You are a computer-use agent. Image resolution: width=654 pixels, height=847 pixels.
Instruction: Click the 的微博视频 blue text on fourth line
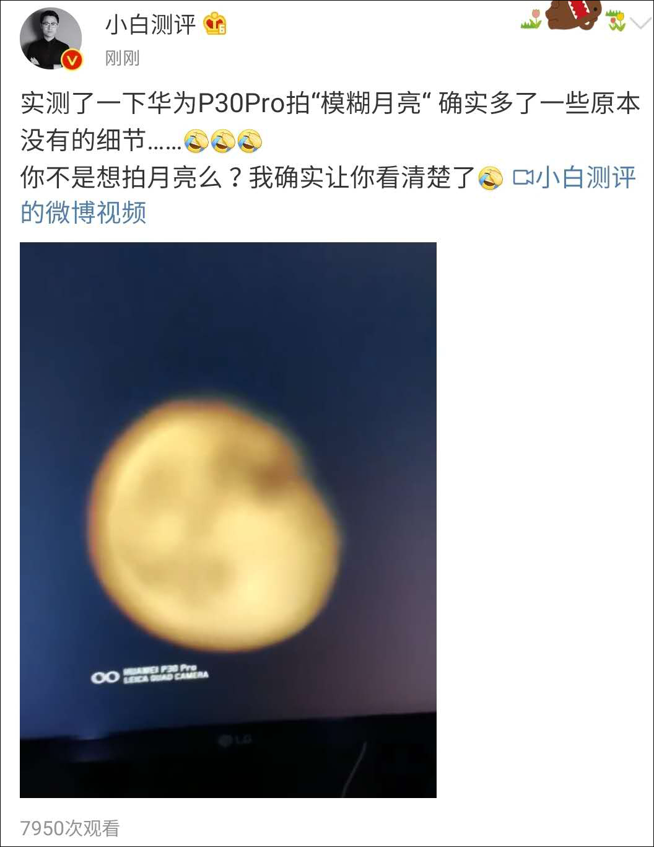[x=83, y=213]
